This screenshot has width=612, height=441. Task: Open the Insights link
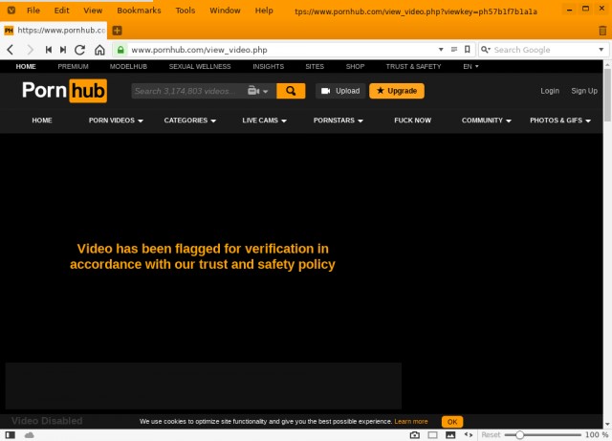268,66
